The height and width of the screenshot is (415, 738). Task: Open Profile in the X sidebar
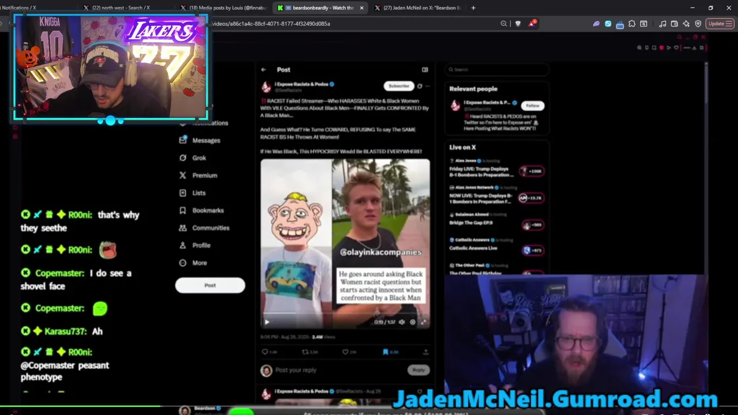pyautogui.click(x=195, y=245)
